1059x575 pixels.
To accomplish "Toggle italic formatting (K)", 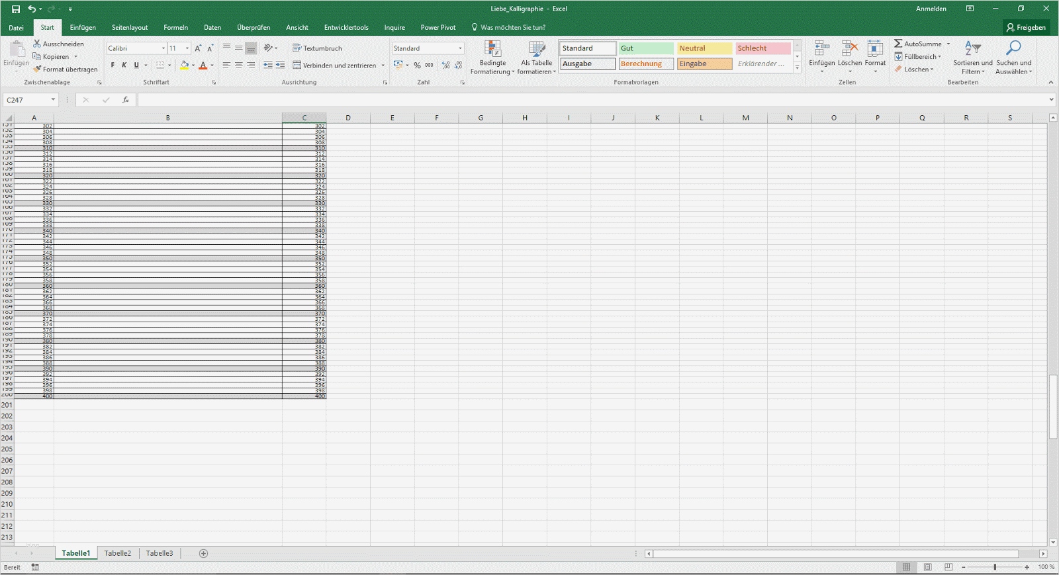I will click(x=124, y=65).
